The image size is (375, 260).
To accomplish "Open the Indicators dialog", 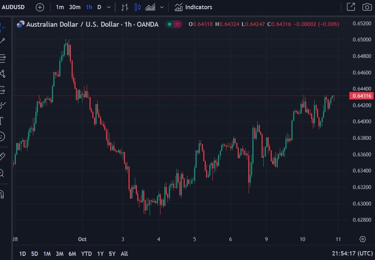I will click(193, 7).
